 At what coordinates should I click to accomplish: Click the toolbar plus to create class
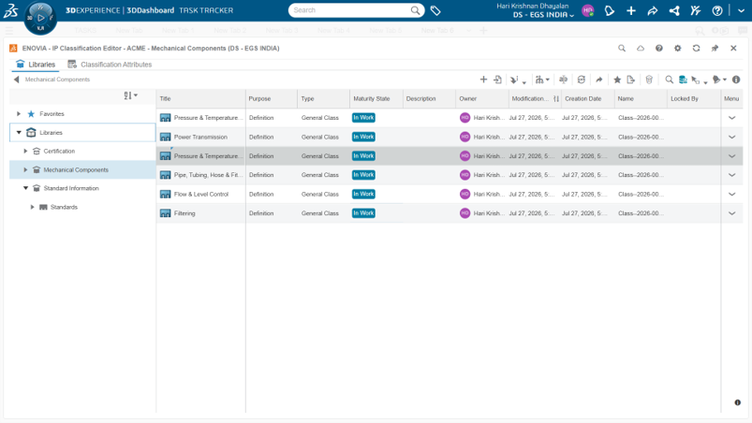483,80
